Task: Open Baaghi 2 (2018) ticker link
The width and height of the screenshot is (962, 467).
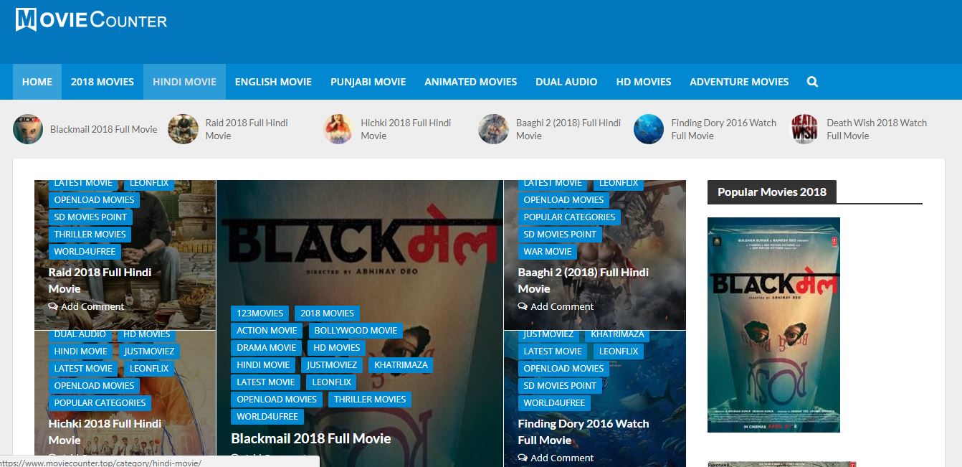Action: click(568, 129)
